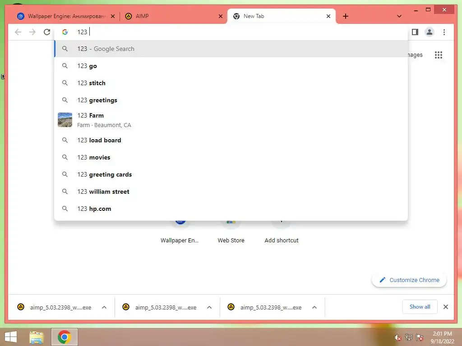Open the second aimp_5.03.2398 download
Screen dimensions: 462x346
pyautogui.click(x=160, y=307)
